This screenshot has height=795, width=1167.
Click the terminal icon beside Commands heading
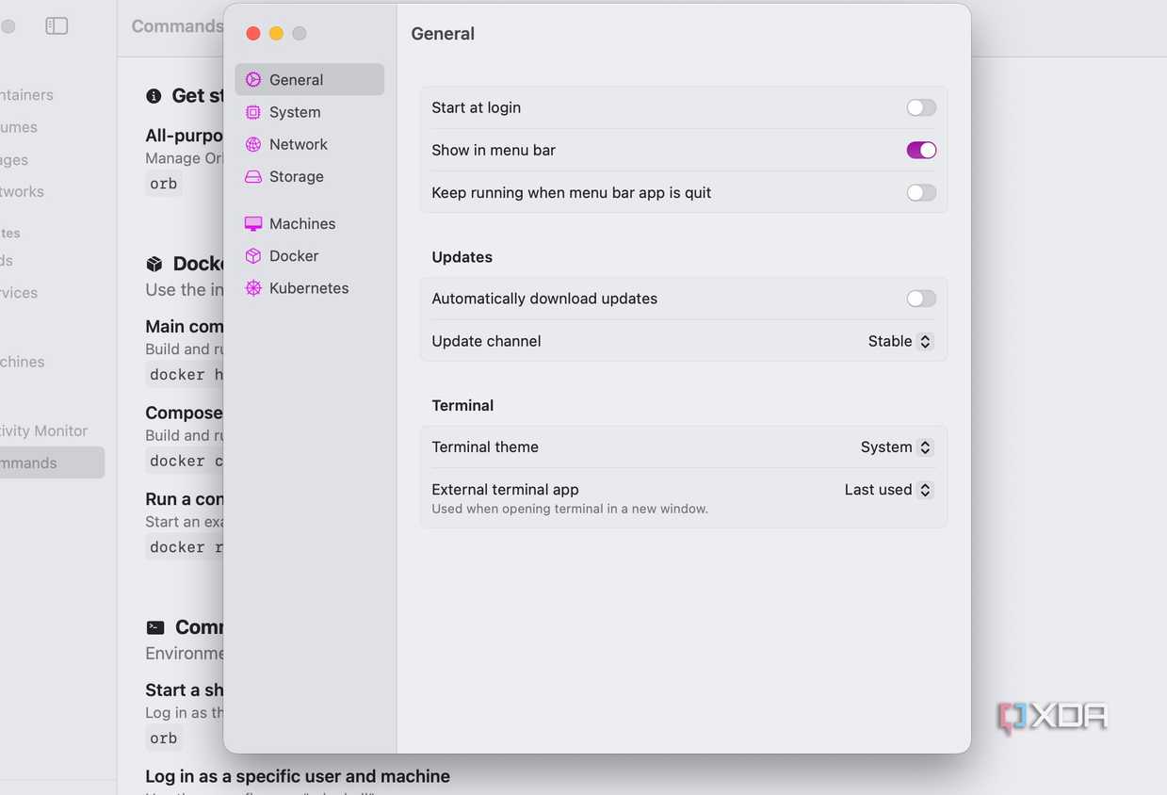[155, 627]
